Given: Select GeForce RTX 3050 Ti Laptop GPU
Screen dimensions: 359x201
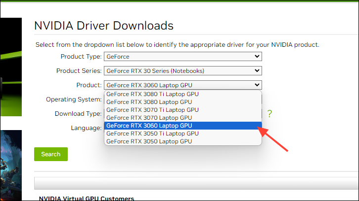Looking at the screenshot, I should tap(182, 134).
